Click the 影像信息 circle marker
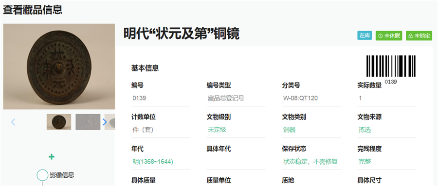Image resolution: width=438 pixels, height=186 pixels. 42,175
